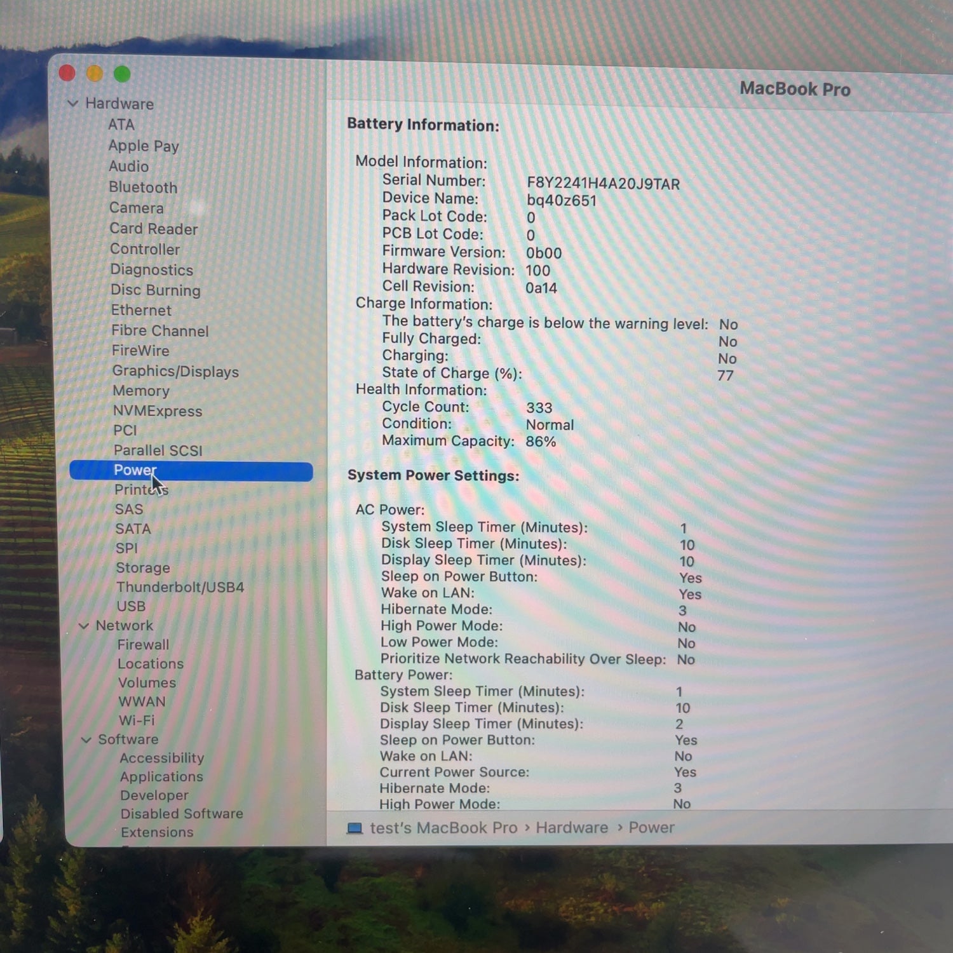
Task: Open the Graphics/Displays section
Action: [x=175, y=372]
